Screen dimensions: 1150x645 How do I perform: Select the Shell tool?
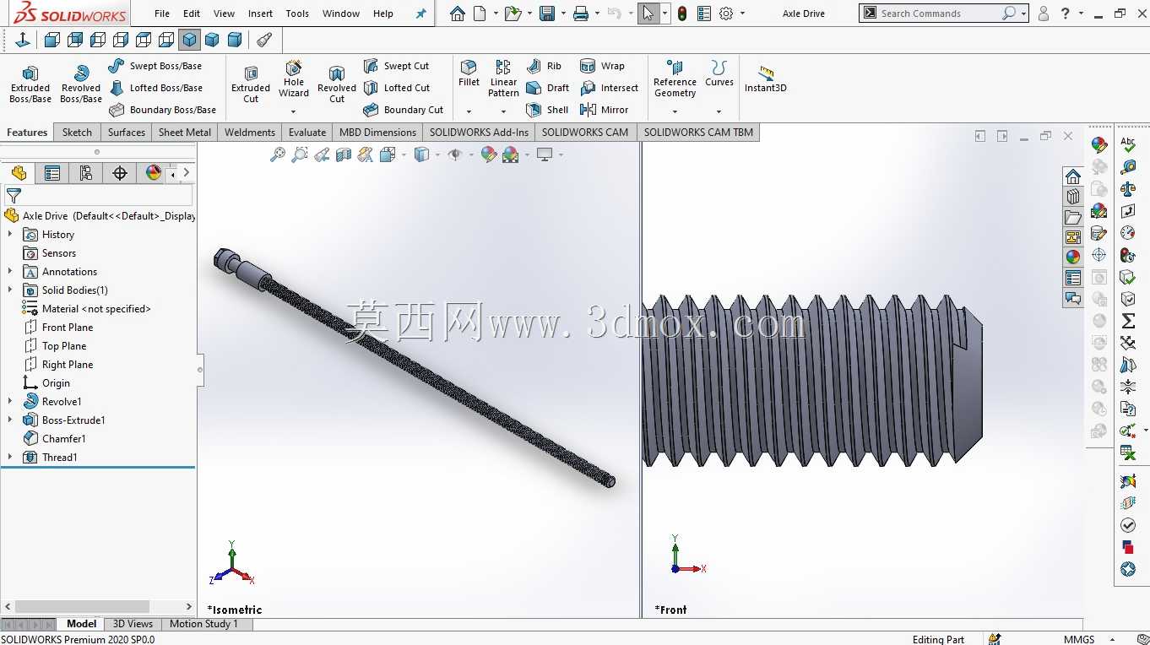[x=547, y=110]
